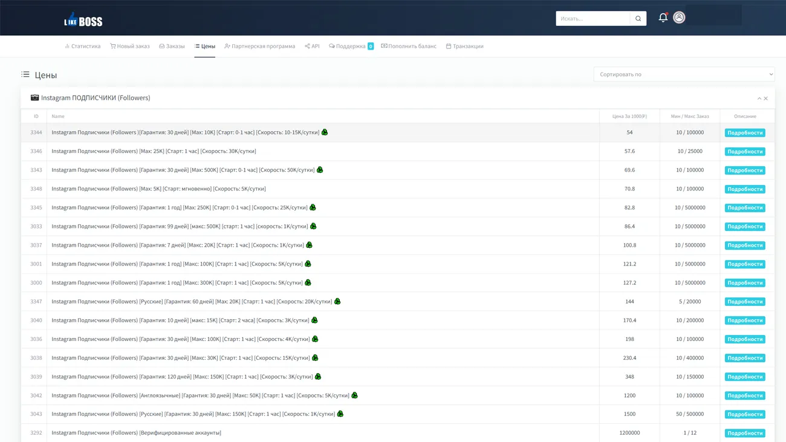Click green icon on service 3042 row
This screenshot has height=442, width=786.
point(354,395)
